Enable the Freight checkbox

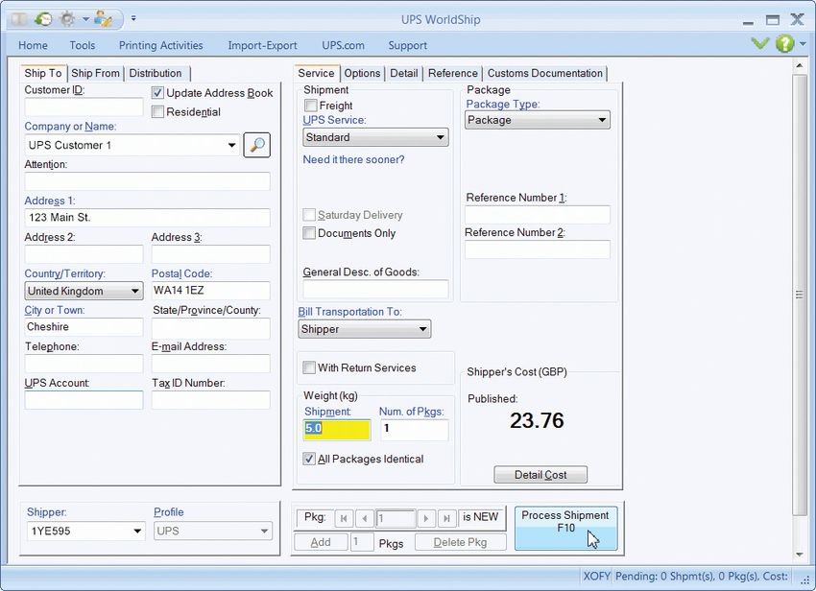click(x=311, y=106)
